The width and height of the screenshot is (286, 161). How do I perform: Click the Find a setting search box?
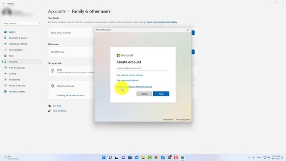click(22, 24)
